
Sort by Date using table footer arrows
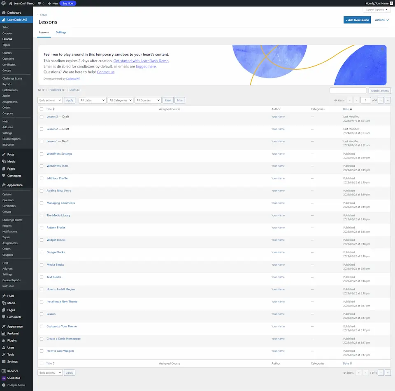click(x=351, y=363)
